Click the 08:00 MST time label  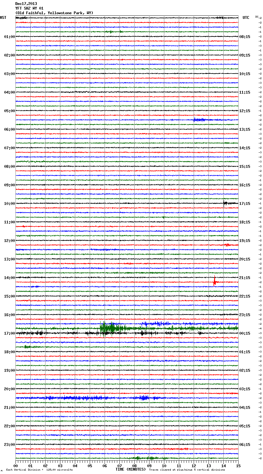[x=10, y=167]
